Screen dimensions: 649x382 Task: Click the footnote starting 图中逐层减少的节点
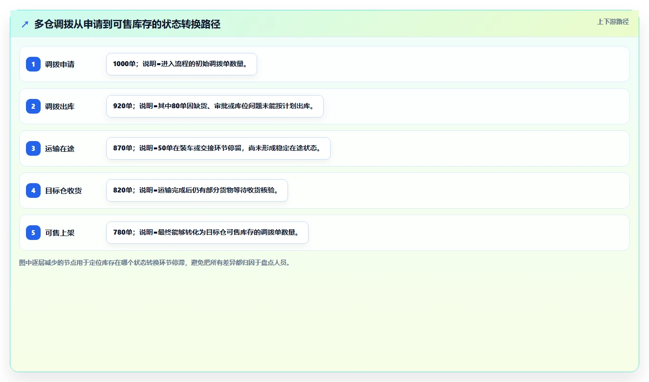(156, 263)
